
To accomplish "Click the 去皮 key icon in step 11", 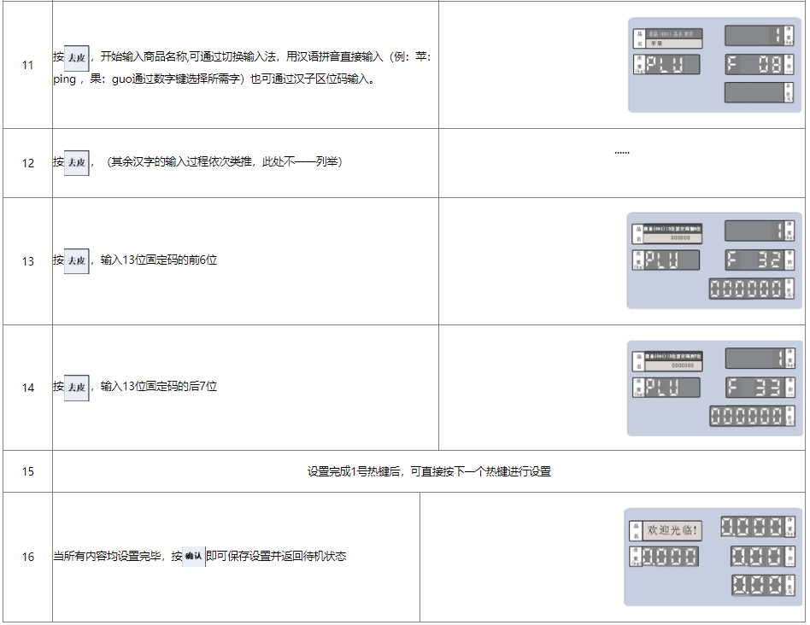I will 77,57.
